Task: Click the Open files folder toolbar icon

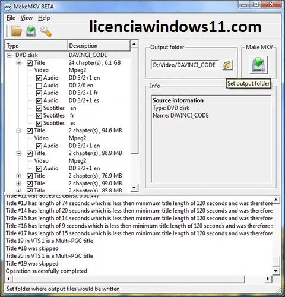Action: (17, 31)
